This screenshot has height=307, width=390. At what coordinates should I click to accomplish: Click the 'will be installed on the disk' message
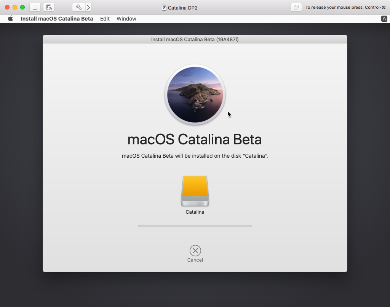[x=195, y=156]
